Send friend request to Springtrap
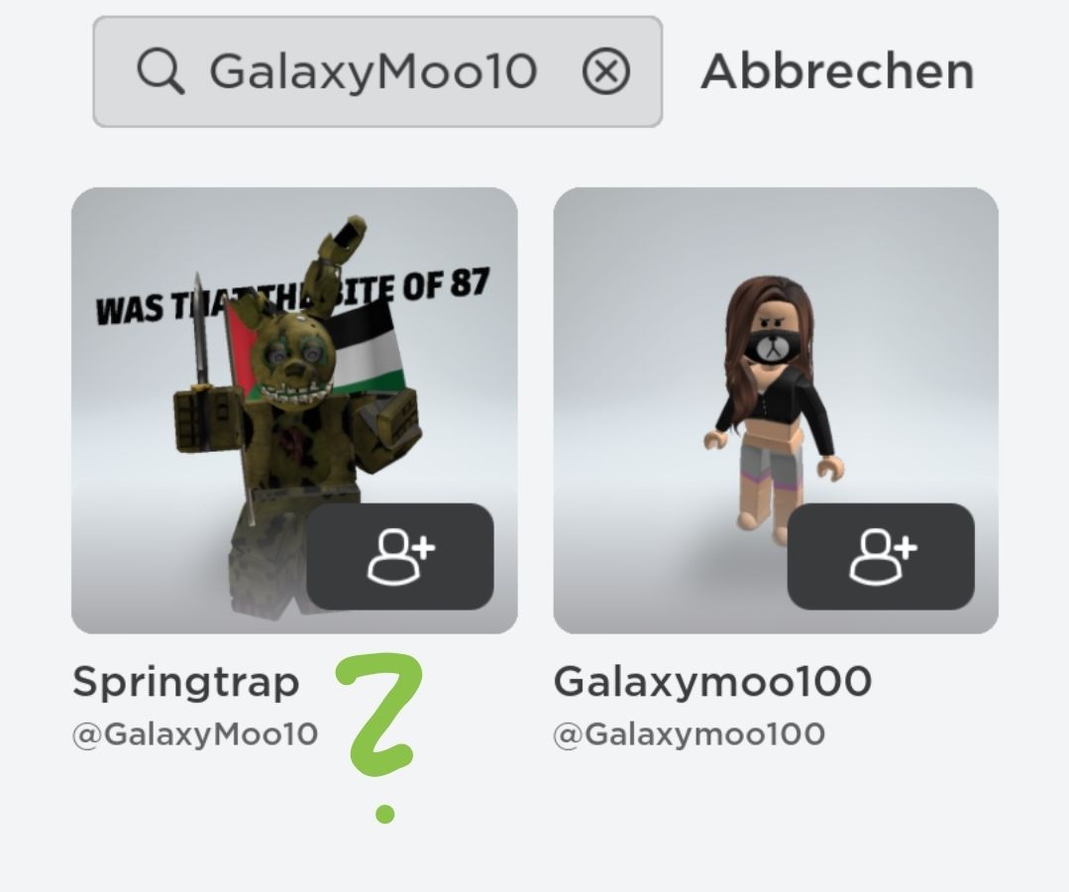 (400, 556)
